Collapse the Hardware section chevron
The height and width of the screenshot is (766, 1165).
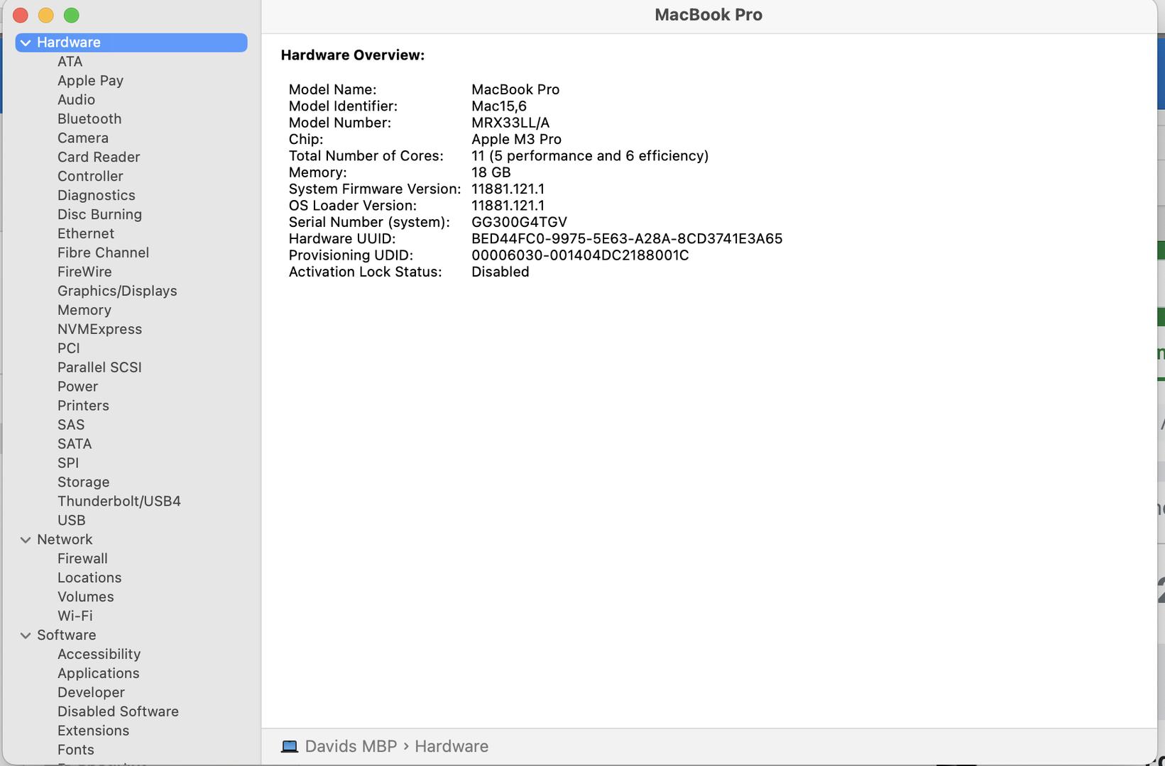(x=26, y=43)
